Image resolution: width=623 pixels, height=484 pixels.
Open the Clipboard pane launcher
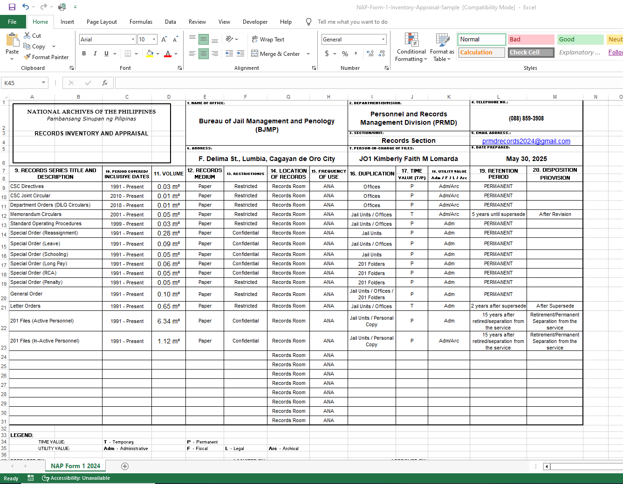(72, 68)
